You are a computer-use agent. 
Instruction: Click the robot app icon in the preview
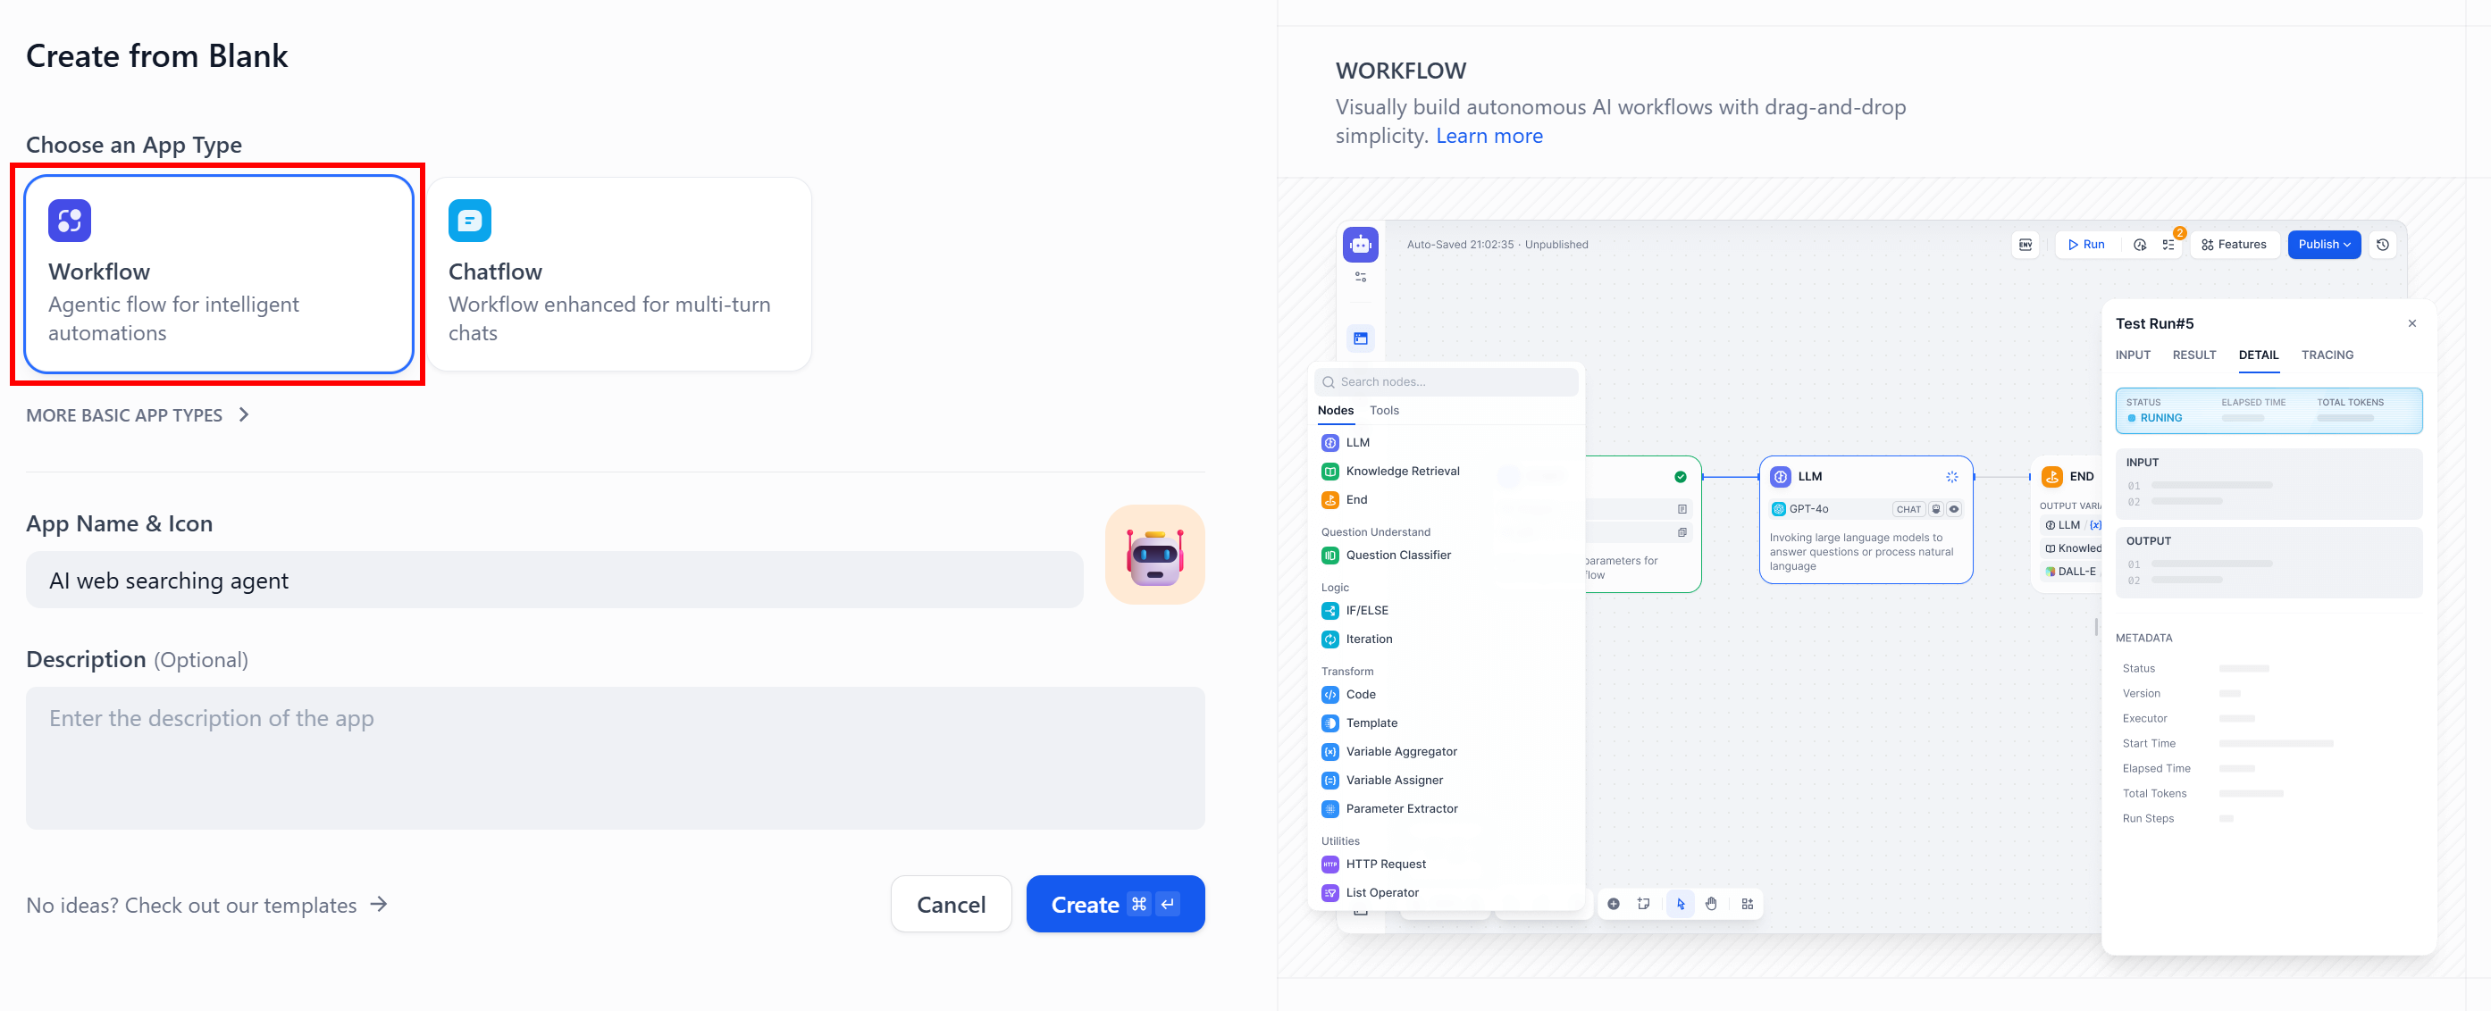pyautogui.click(x=1360, y=245)
